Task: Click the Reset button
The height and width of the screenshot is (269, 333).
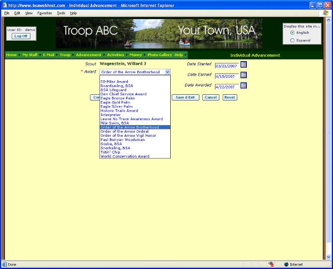Action: point(230,97)
